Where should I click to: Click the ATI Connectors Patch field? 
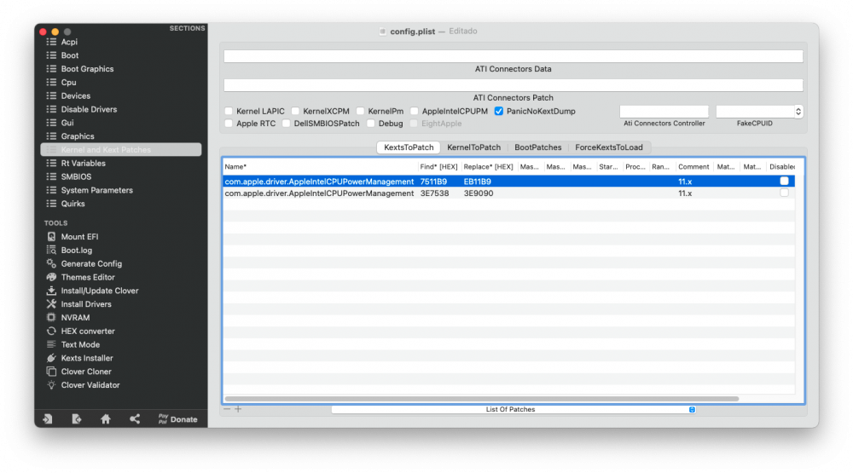pos(513,85)
